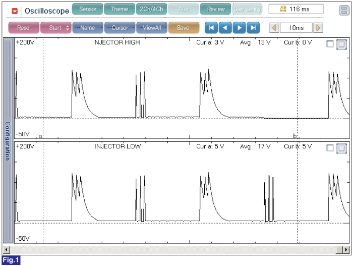Toggle the small square icon on INJECTOR HIGH channel

(x=330, y=44)
